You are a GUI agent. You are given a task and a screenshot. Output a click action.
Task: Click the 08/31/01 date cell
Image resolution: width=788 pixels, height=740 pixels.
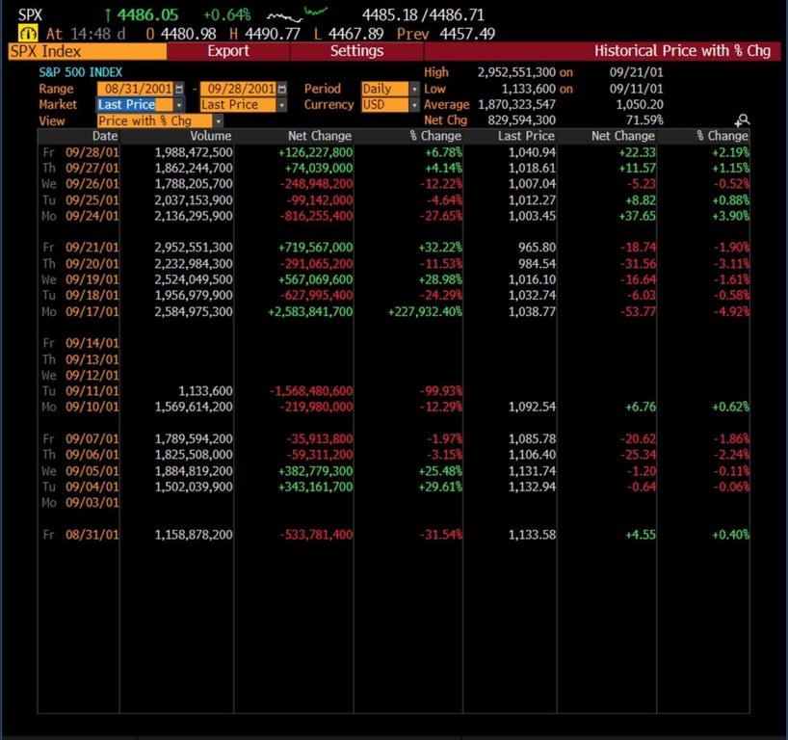[x=92, y=535]
